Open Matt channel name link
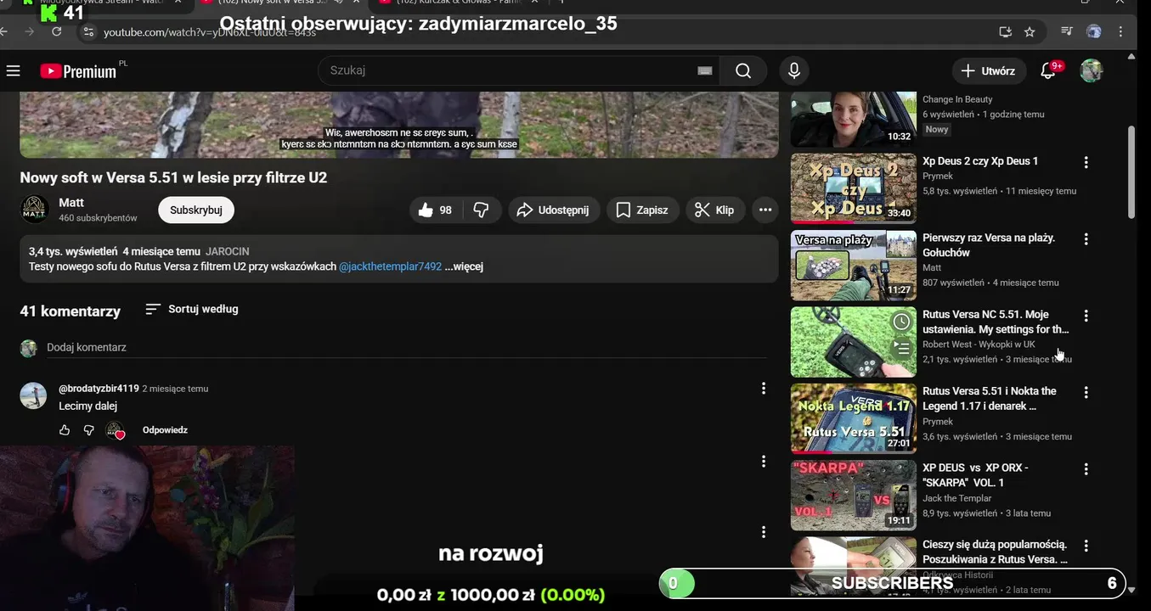The width and height of the screenshot is (1151, 611). tap(71, 203)
